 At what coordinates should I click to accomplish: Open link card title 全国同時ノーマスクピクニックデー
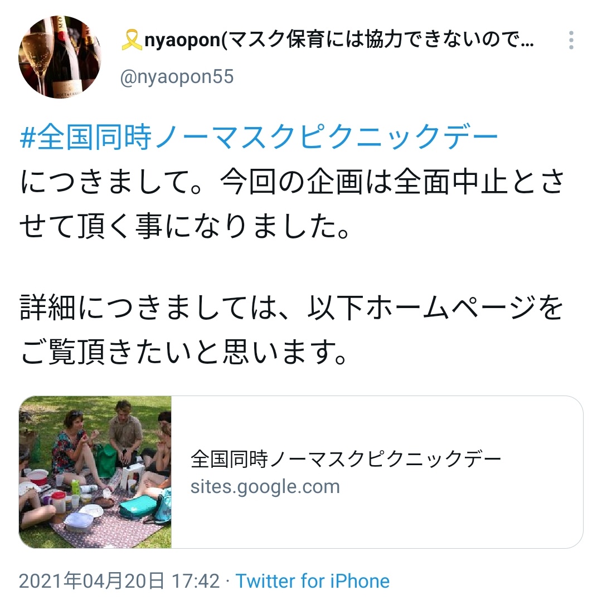pyautogui.click(x=346, y=459)
